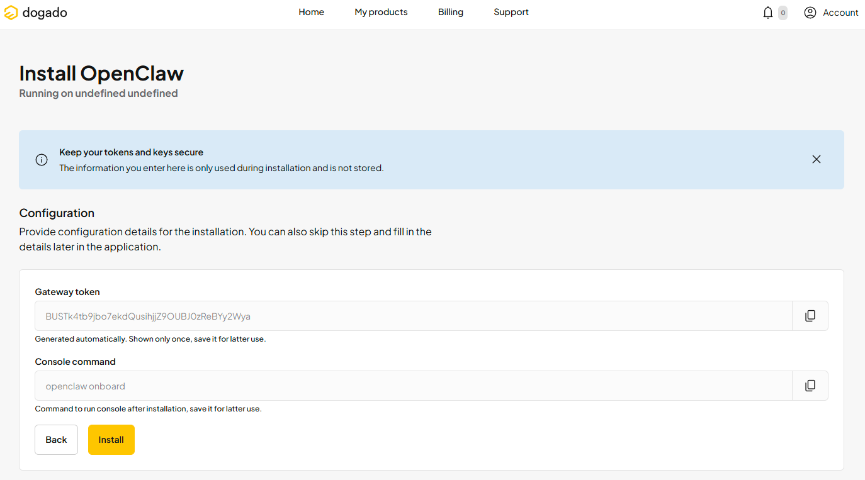Click the Back button
Image resolution: width=865 pixels, height=480 pixels.
56,440
